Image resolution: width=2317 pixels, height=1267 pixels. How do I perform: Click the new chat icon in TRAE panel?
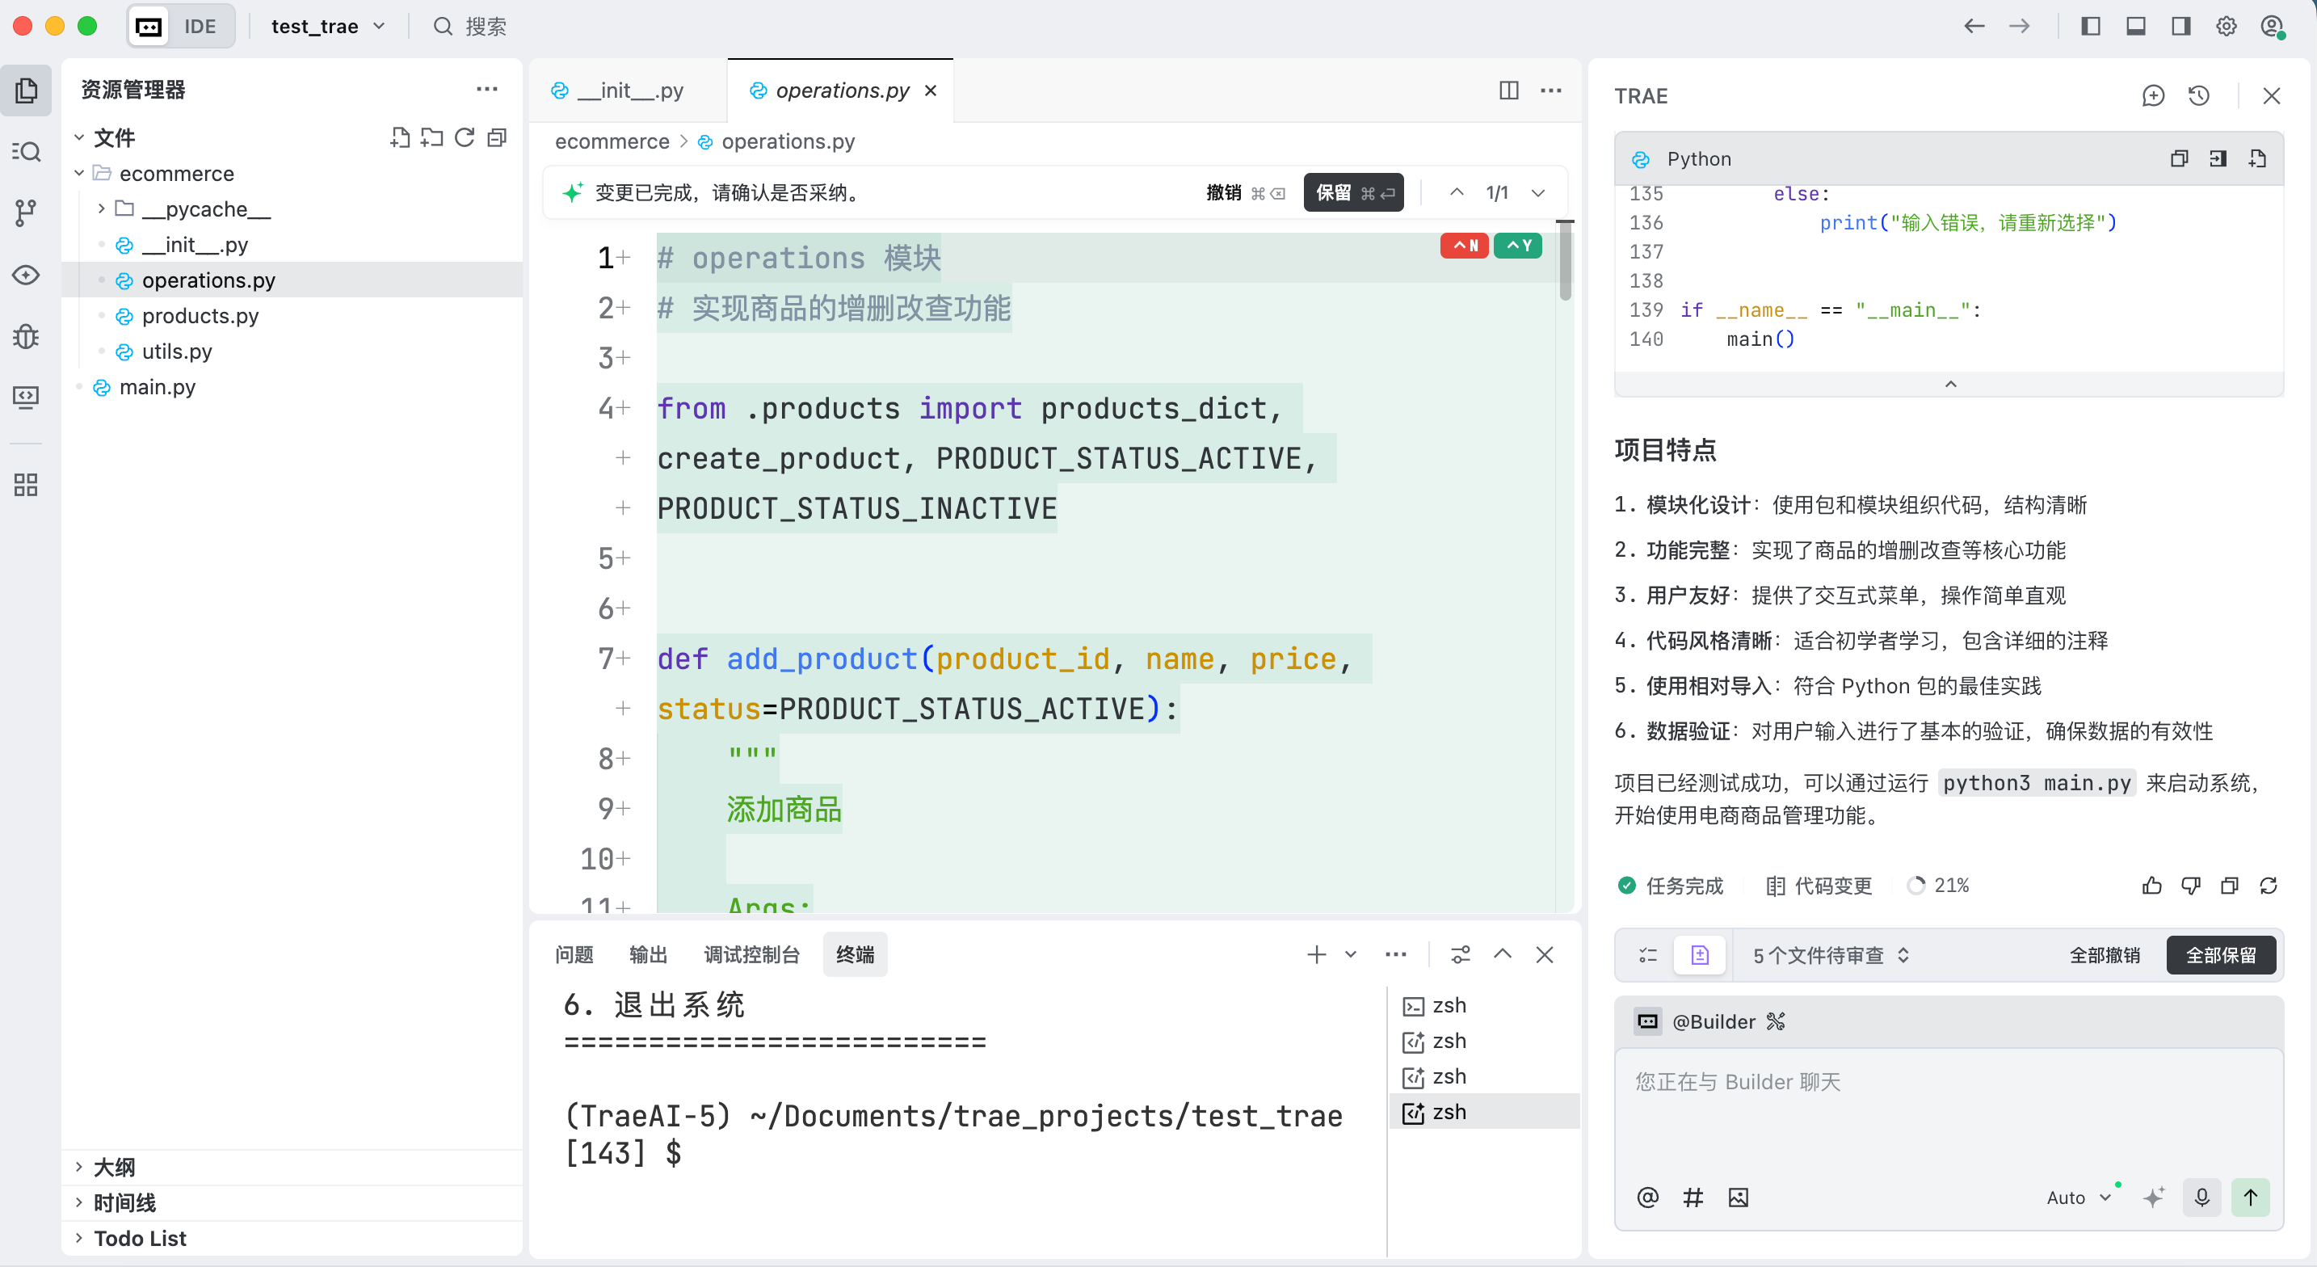click(x=2152, y=95)
